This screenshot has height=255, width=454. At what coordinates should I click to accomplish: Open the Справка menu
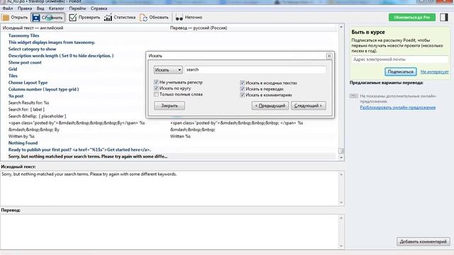click(x=99, y=8)
